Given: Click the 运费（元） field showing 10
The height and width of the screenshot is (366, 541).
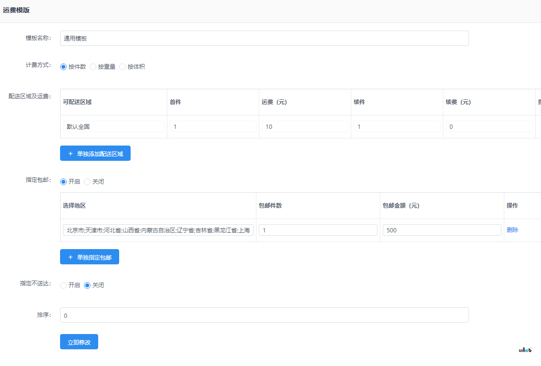Looking at the screenshot, I should (305, 127).
